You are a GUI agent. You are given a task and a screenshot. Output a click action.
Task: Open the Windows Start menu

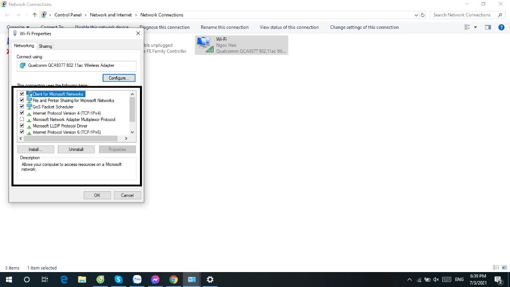[9, 280]
